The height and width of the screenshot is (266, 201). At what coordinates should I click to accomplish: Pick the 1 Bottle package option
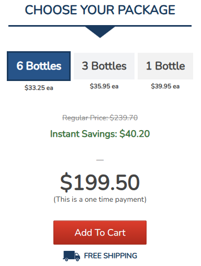pyautogui.click(x=165, y=66)
